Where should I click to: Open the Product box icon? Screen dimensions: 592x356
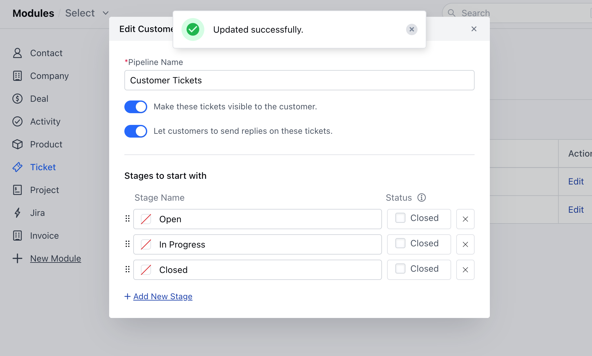[x=17, y=144]
